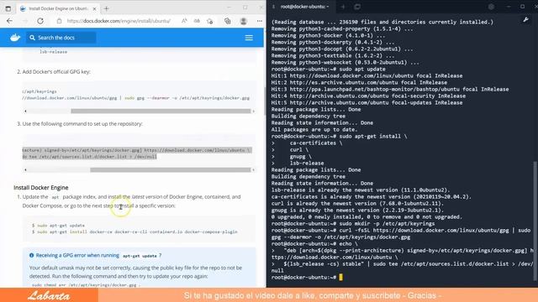538x302 pixels.
Task: Click the Search the docs field
Action: click(61, 38)
